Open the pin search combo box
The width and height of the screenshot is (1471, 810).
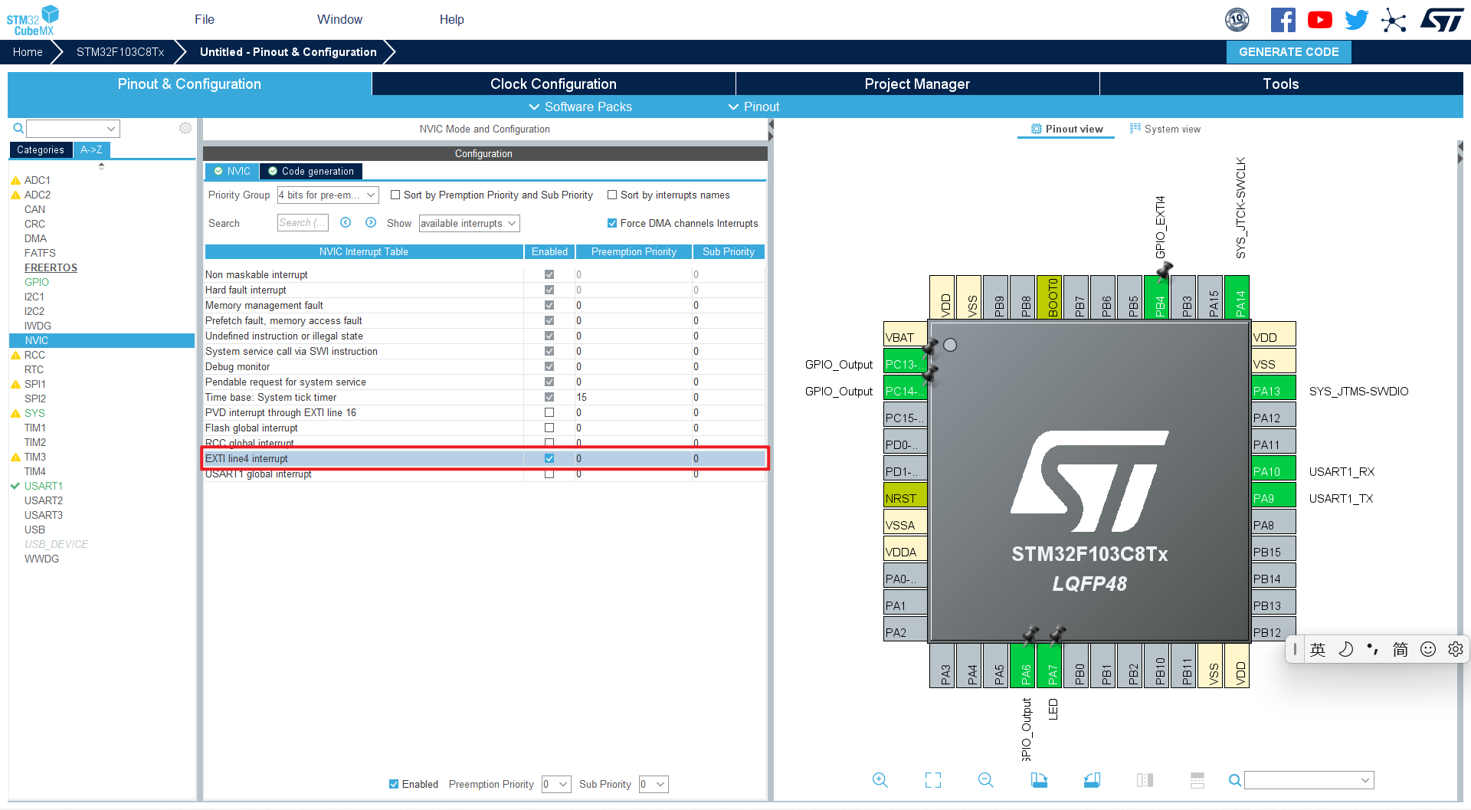(1309, 780)
